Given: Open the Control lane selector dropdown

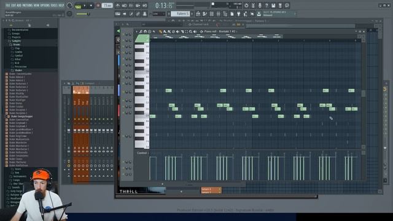Looking at the screenshot, I should tap(142, 153).
